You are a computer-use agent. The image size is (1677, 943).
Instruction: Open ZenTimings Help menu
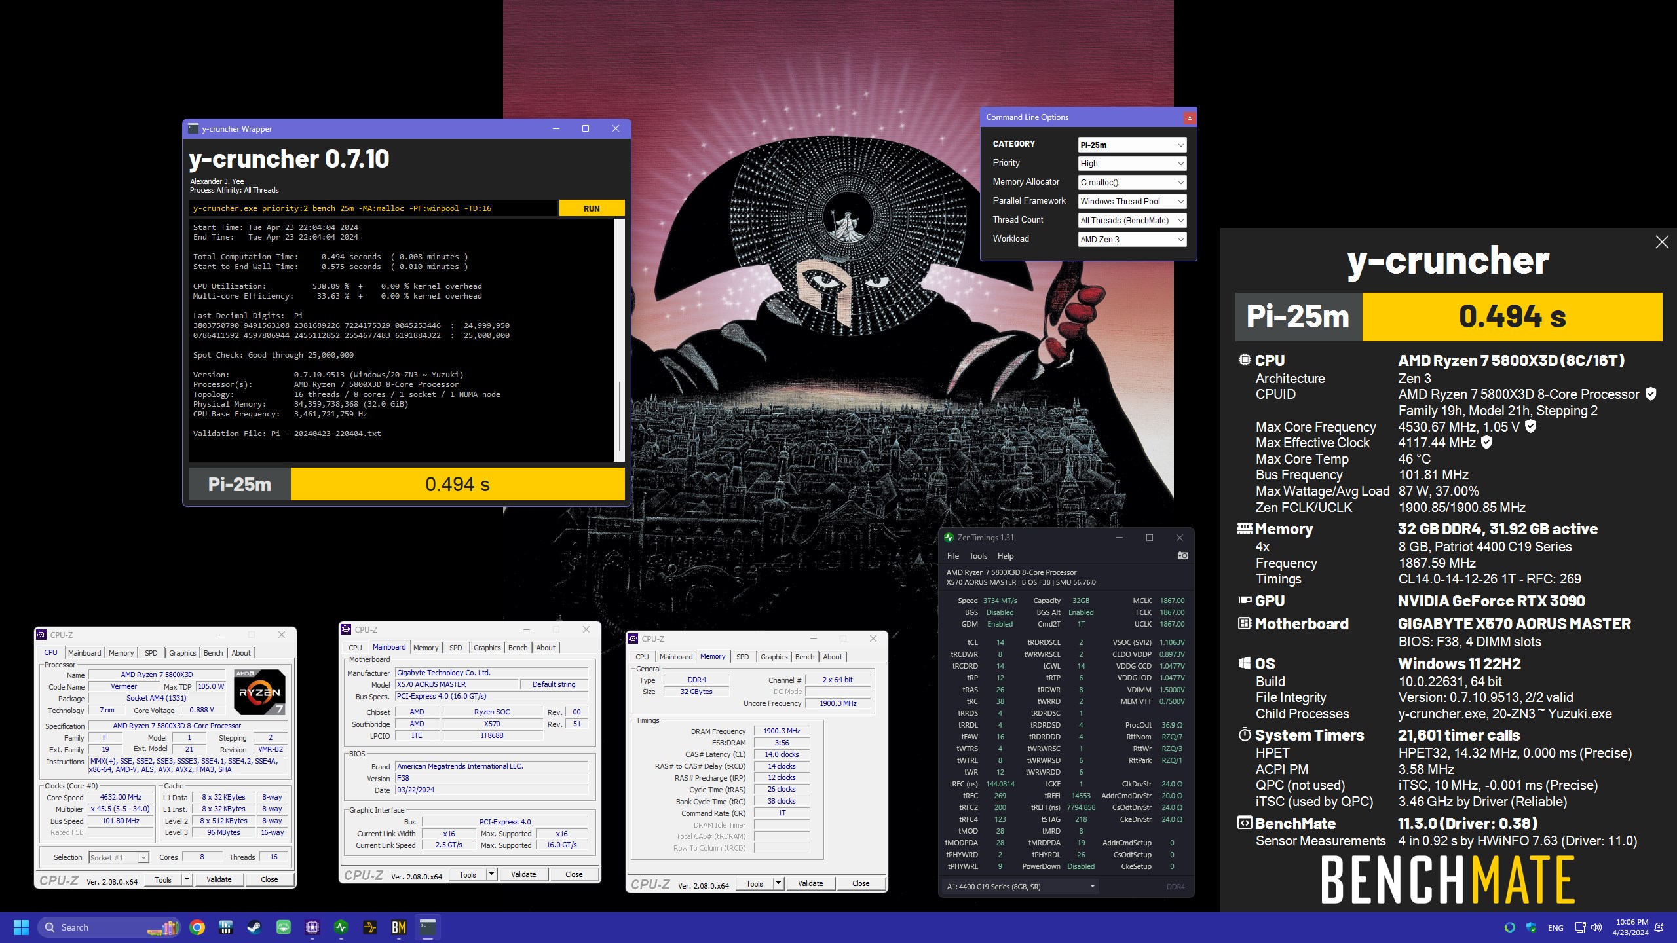click(1006, 556)
